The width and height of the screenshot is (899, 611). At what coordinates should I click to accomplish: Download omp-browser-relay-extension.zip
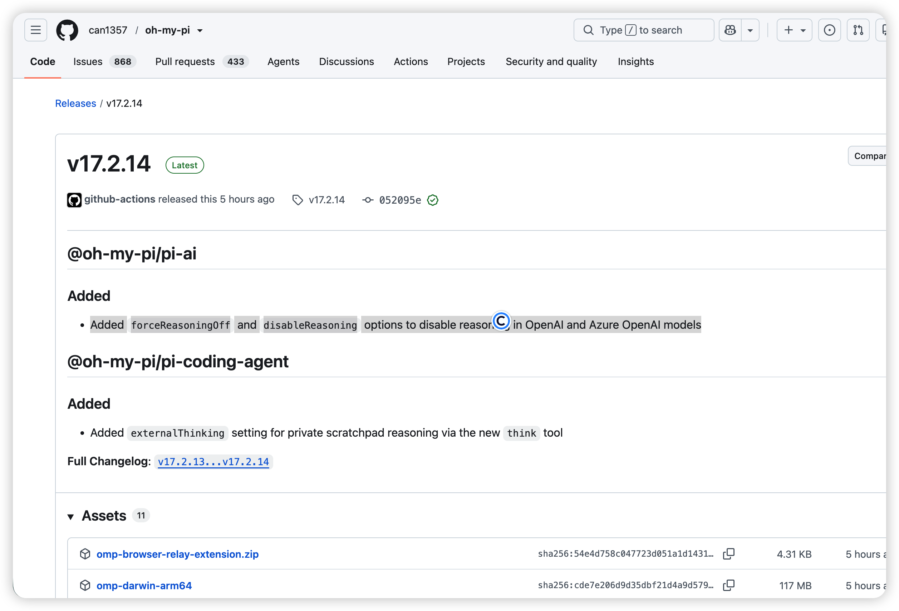(x=178, y=554)
